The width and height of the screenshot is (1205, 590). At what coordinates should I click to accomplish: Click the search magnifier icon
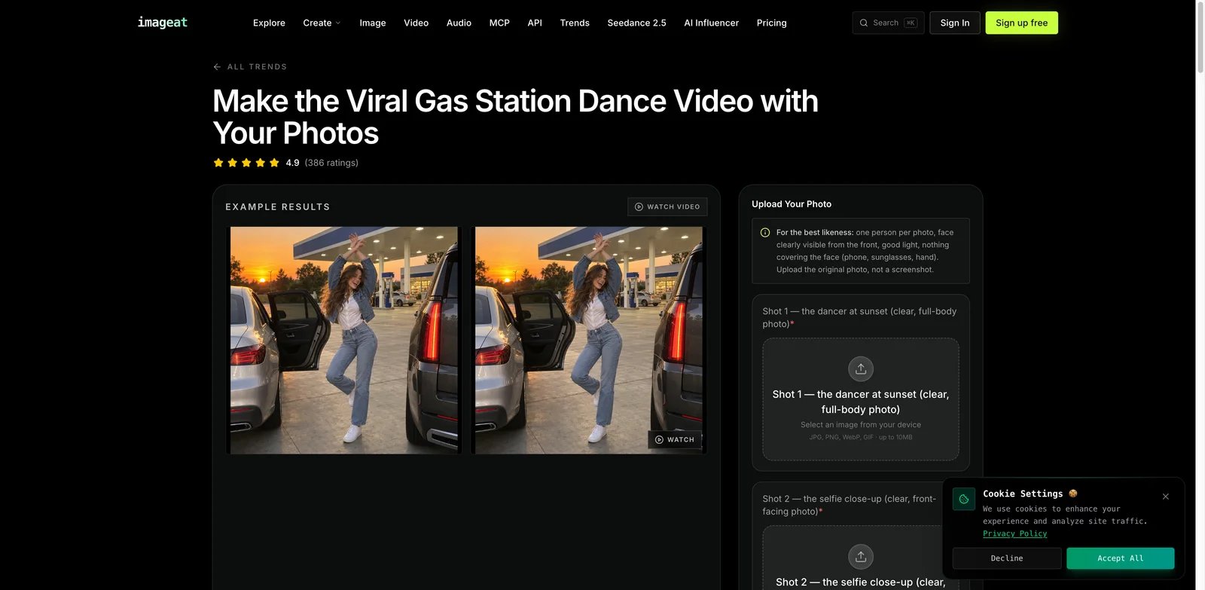coord(864,23)
